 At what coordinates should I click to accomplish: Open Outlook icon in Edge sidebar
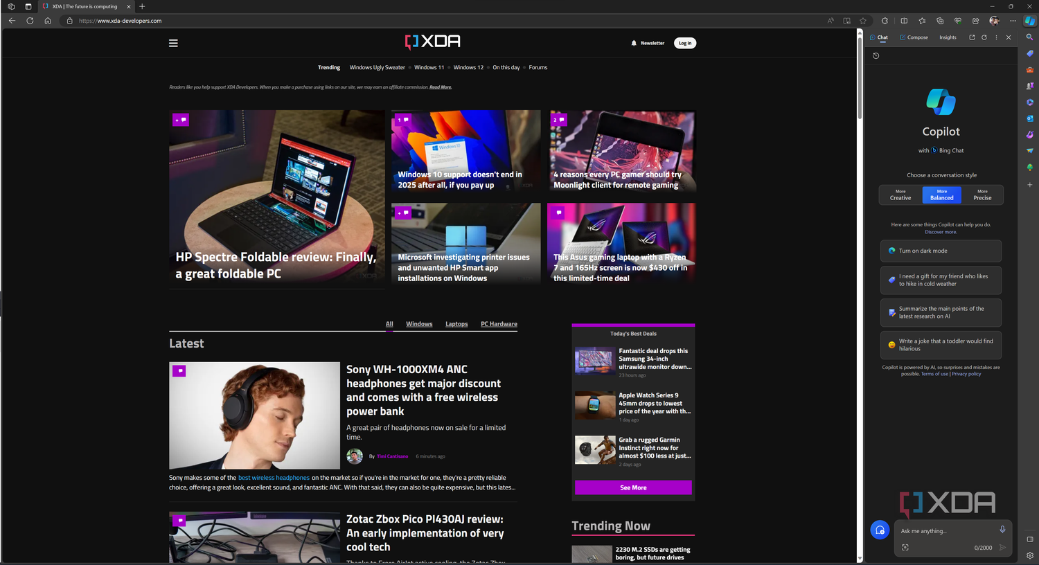(x=1029, y=118)
